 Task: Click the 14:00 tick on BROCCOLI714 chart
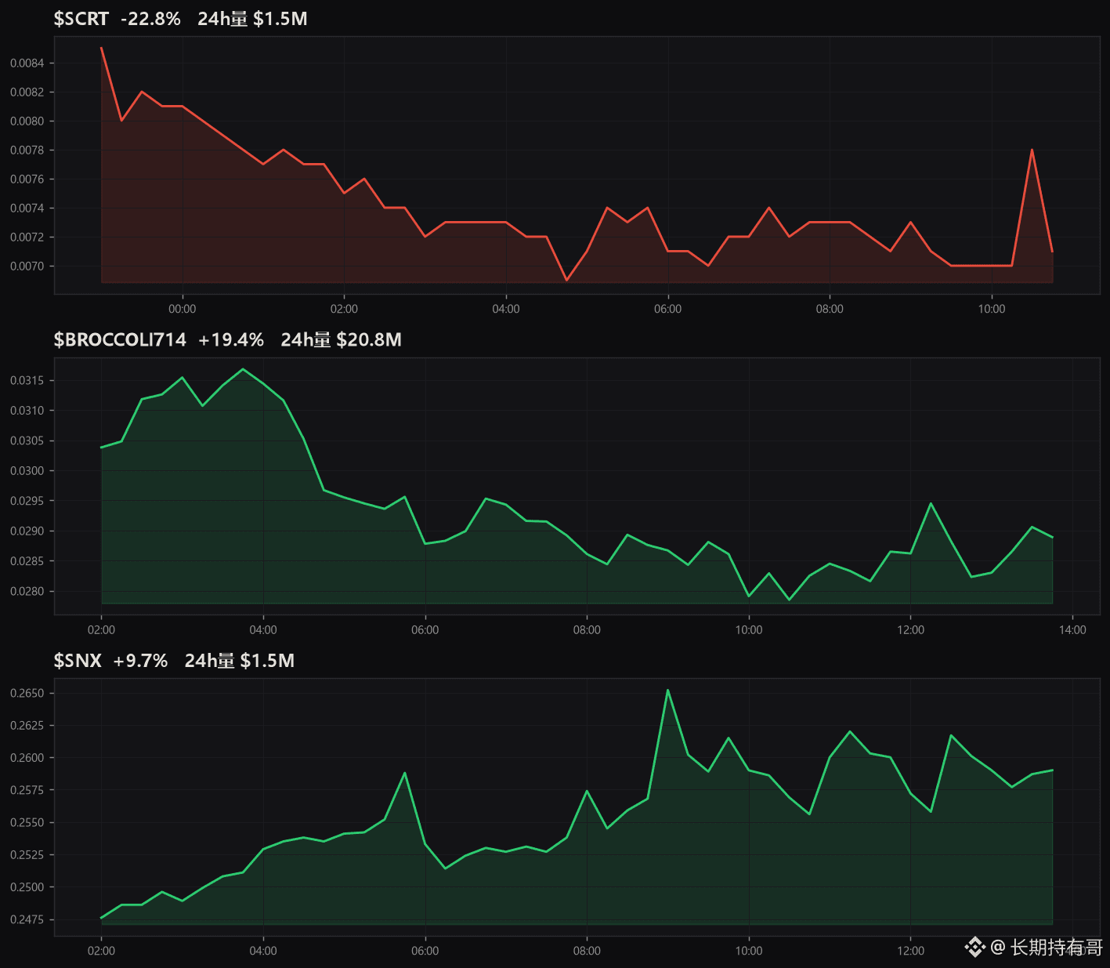click(1072, 630)
